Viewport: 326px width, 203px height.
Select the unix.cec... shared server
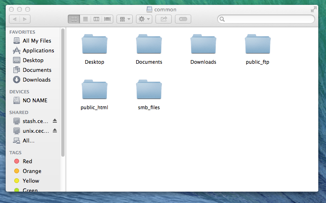tap(33, 131)
